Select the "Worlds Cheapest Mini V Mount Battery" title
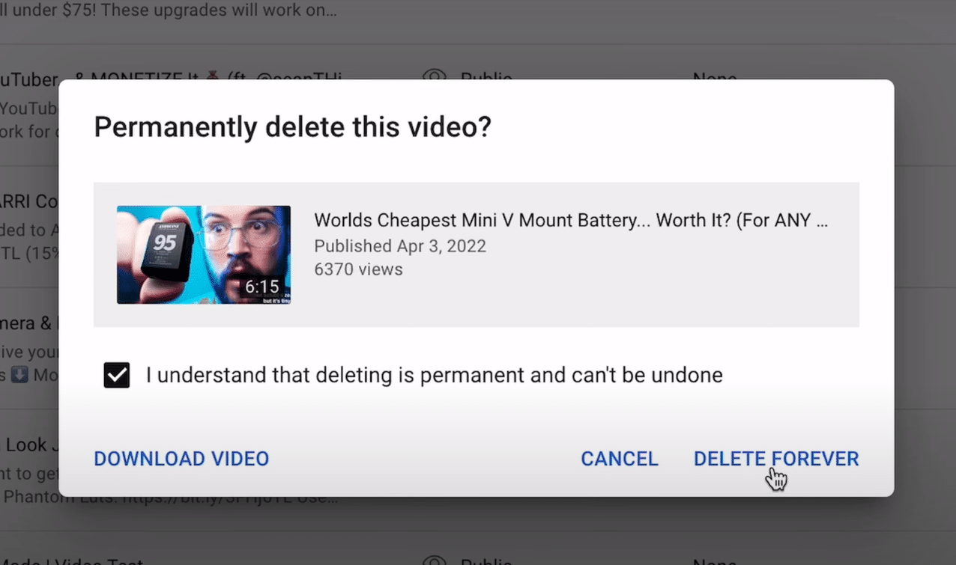This screenshot has width=956, height=565. [570, 221]
